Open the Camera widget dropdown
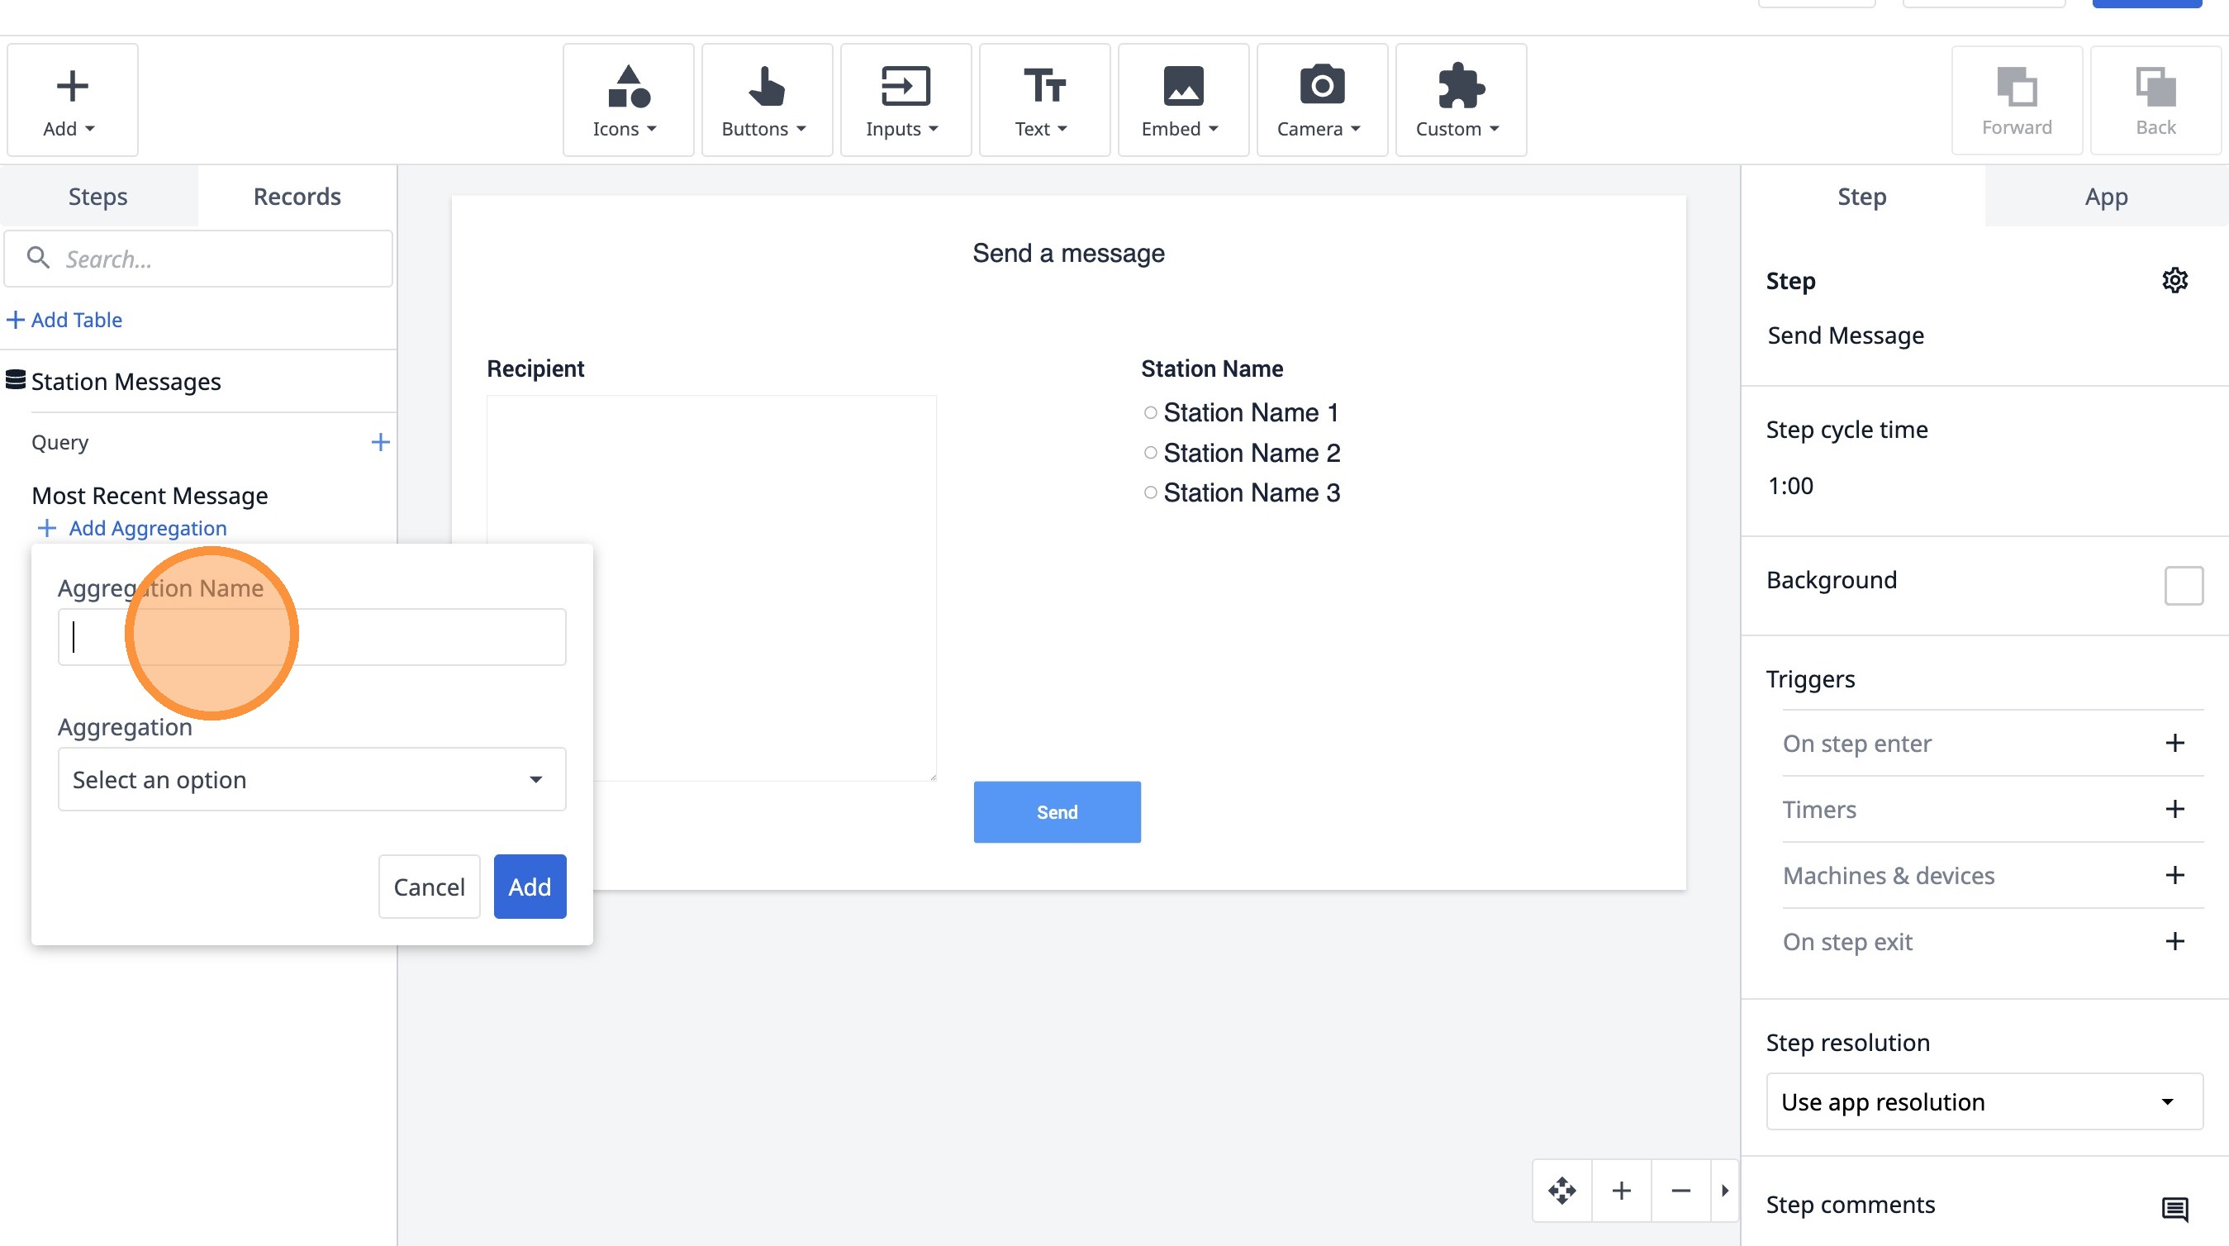This screenshot has width=2229, height=1246. coord(1320,100)
